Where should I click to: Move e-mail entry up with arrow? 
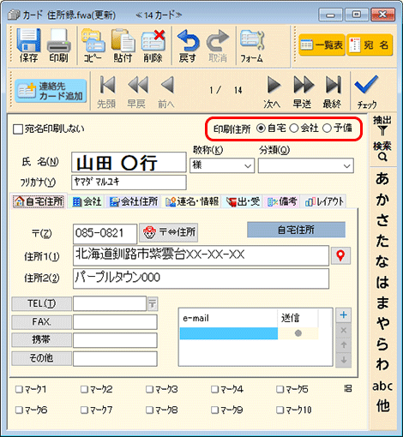pos(344,345)
